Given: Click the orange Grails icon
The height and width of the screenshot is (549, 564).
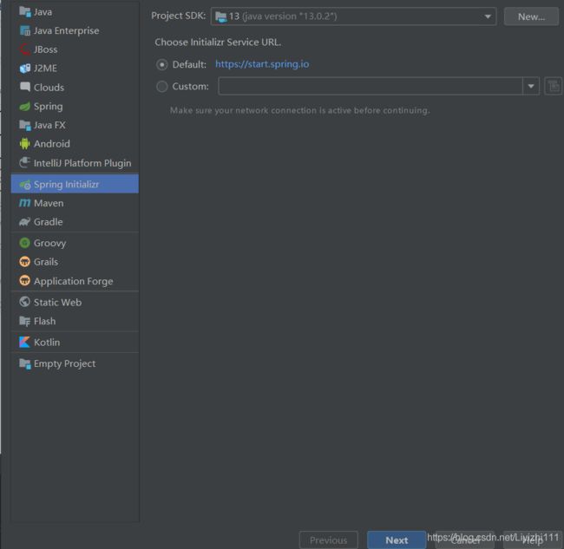Looking at the screenshot, I should tap(25, 262).
